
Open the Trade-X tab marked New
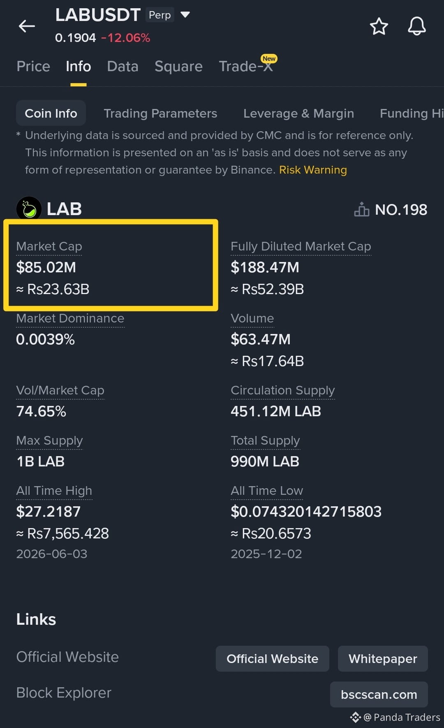pyautogui.click(x=247, y=65)
